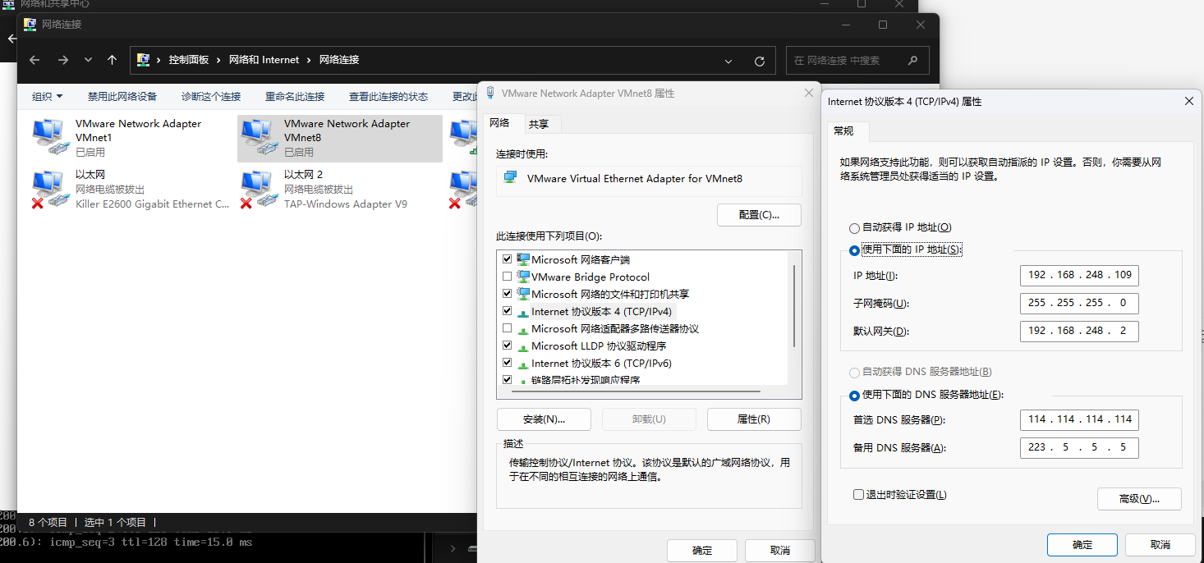Select the 以太网 Killer E2600 adapter icon
Image resolution: width=1204 pixels, height=563 pixels.
click(x=49, y=190)
